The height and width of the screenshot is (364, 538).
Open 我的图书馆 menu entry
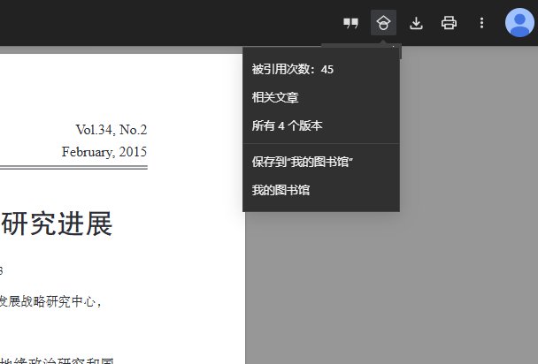(321, 190)
